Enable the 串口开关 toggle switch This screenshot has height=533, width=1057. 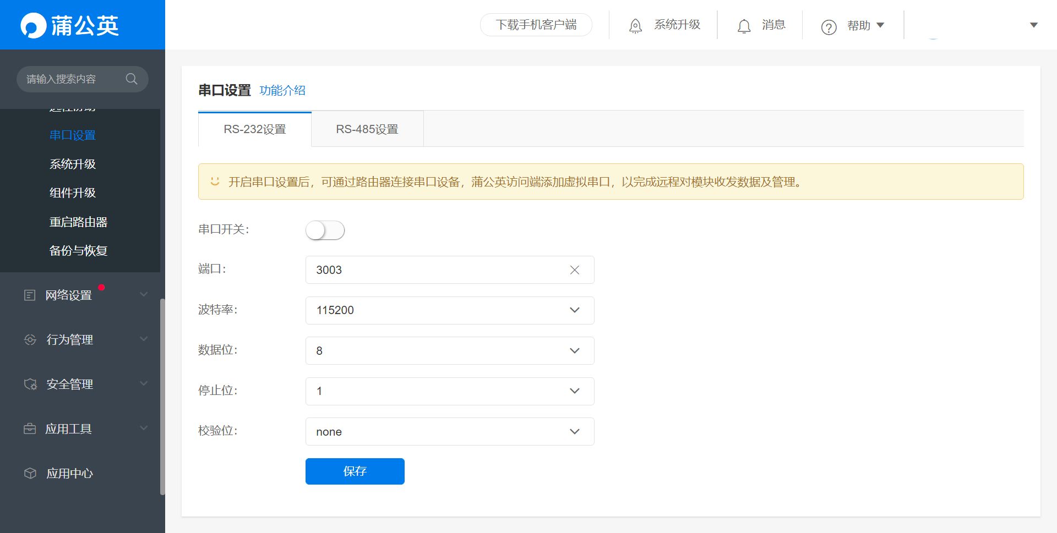pyautogui.click(x=325, y=230)
